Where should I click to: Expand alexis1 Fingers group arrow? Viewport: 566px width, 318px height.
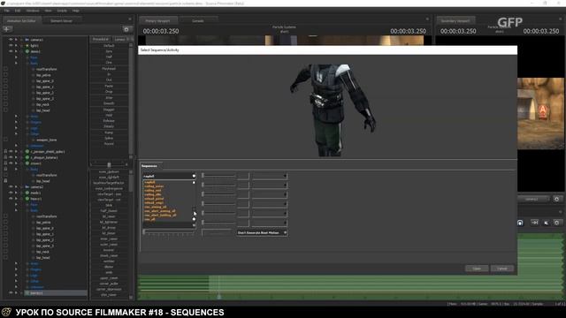tap(16, 122)
